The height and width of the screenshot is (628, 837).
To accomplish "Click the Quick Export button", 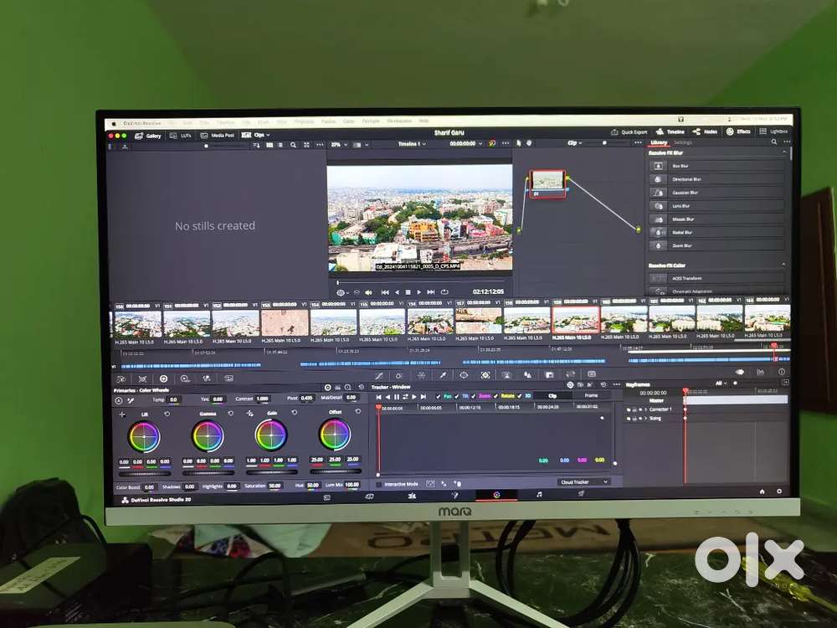I will click(x=629, y=132).
